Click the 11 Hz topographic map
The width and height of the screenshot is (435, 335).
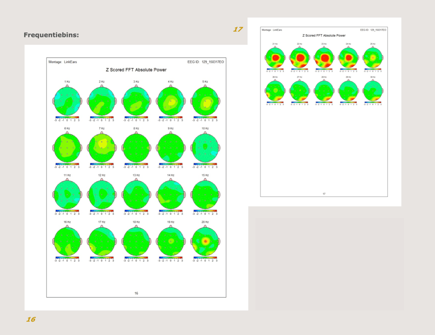click(67, 194)
